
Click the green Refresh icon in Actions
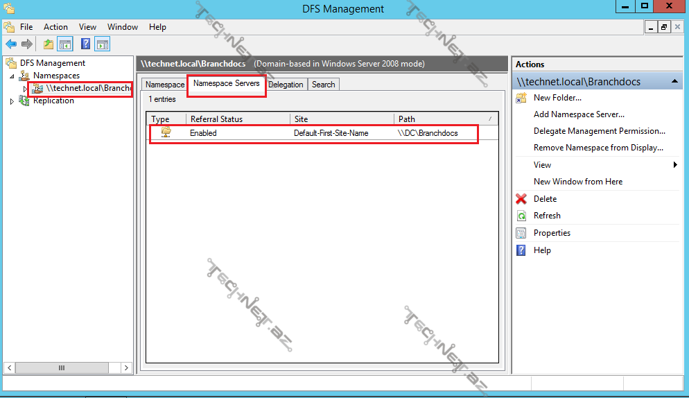coord(521,216)
